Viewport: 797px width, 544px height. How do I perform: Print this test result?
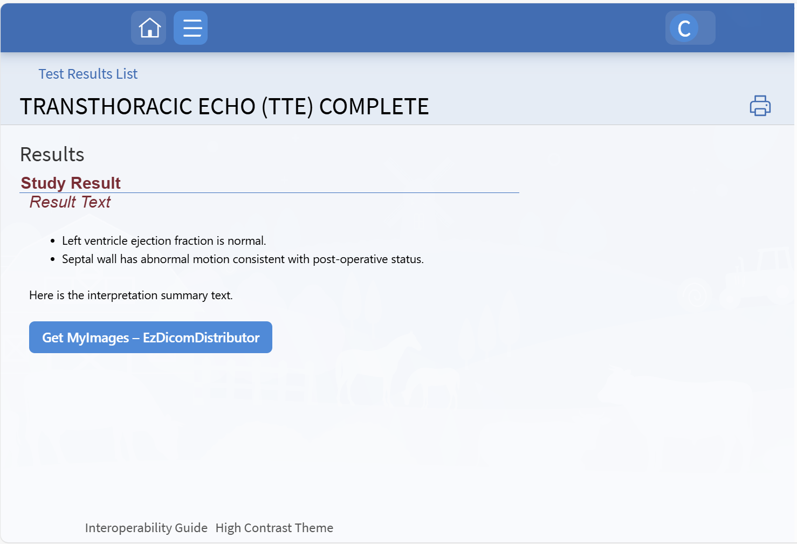(x=760, y=106)
